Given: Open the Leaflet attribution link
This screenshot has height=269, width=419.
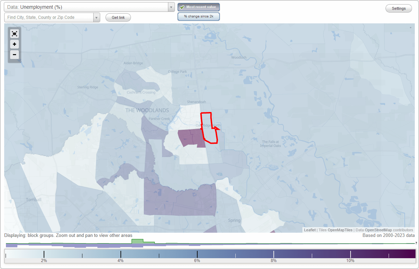Looking at the screenshot, I should point(310,230).
